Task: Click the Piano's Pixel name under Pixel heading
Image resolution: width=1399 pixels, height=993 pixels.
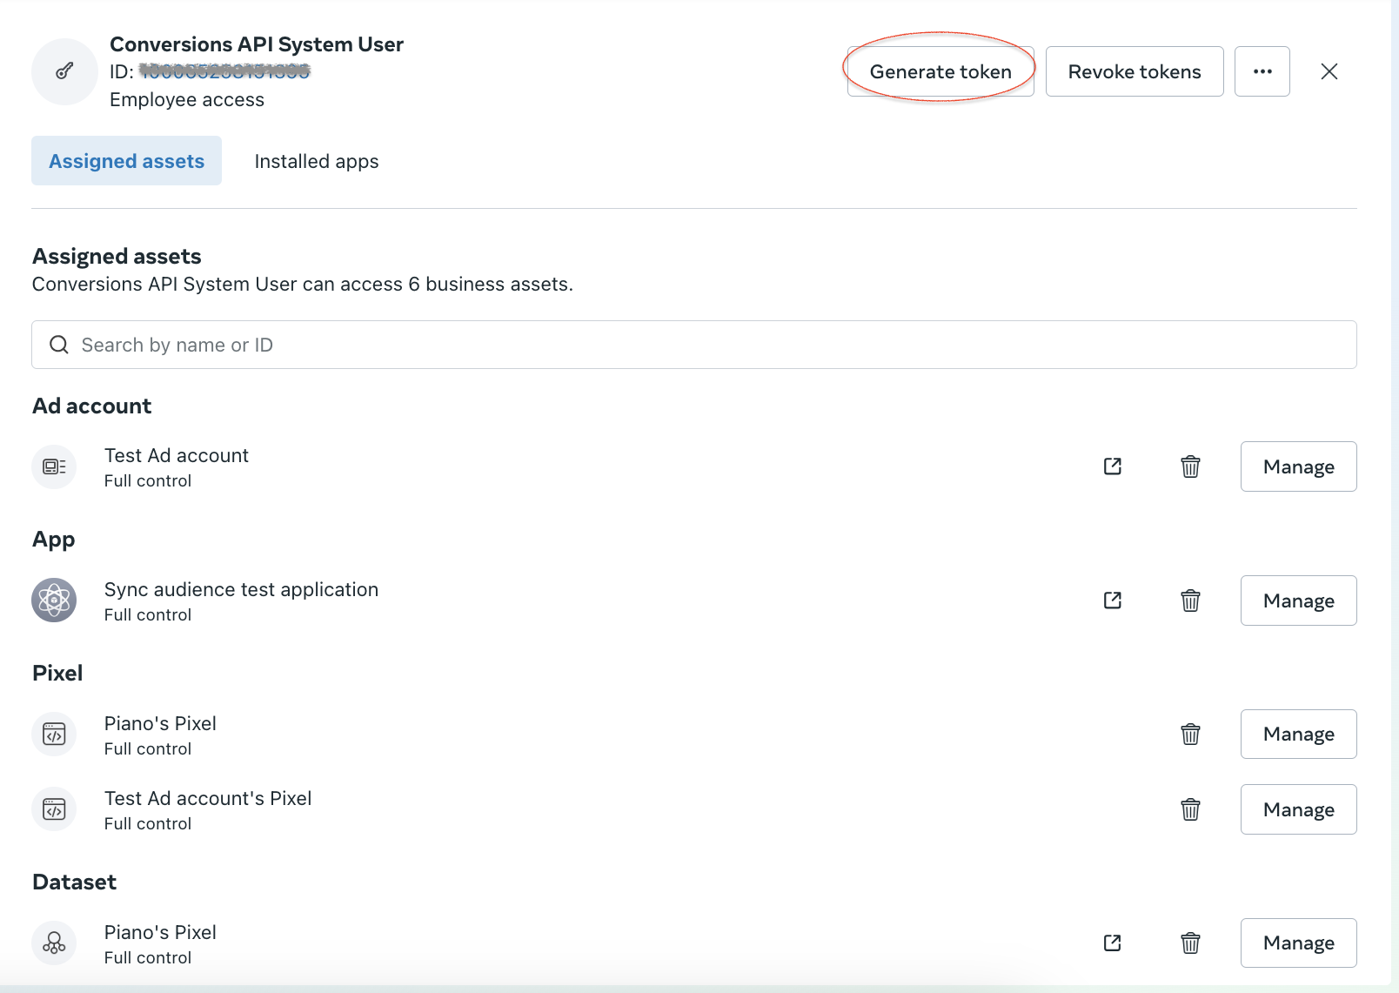Action: tap(160, 723)
